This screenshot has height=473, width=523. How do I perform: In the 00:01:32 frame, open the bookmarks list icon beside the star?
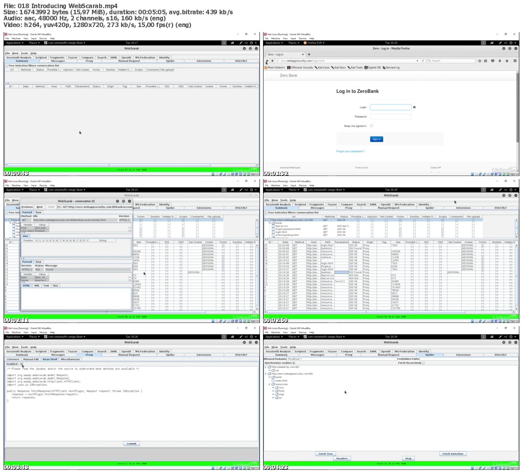486,61
